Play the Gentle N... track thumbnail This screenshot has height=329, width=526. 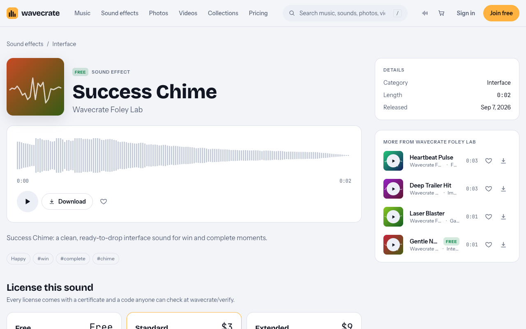pyautogui.click(x=393, y=245)
